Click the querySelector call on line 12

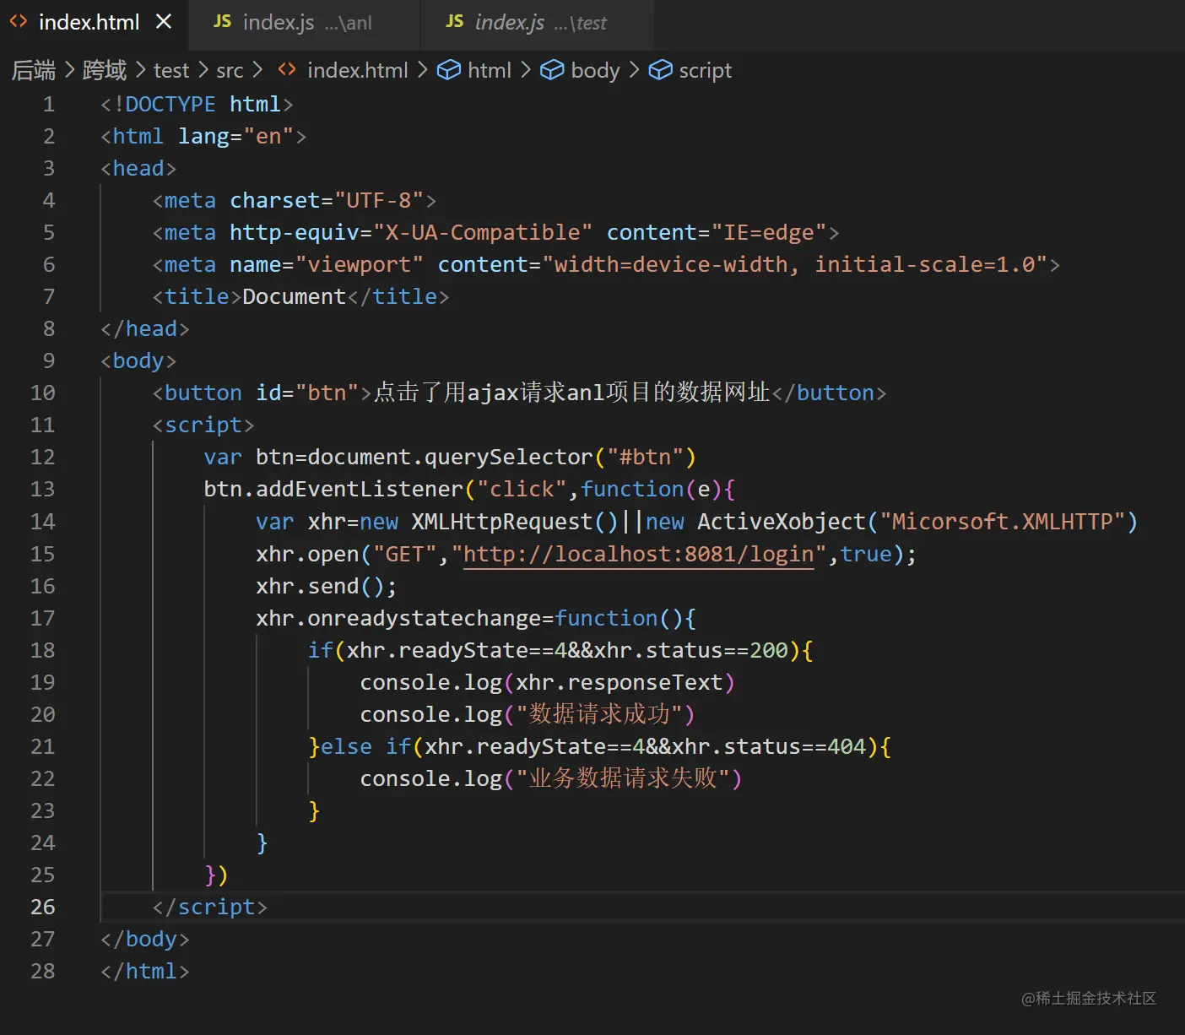509,457
